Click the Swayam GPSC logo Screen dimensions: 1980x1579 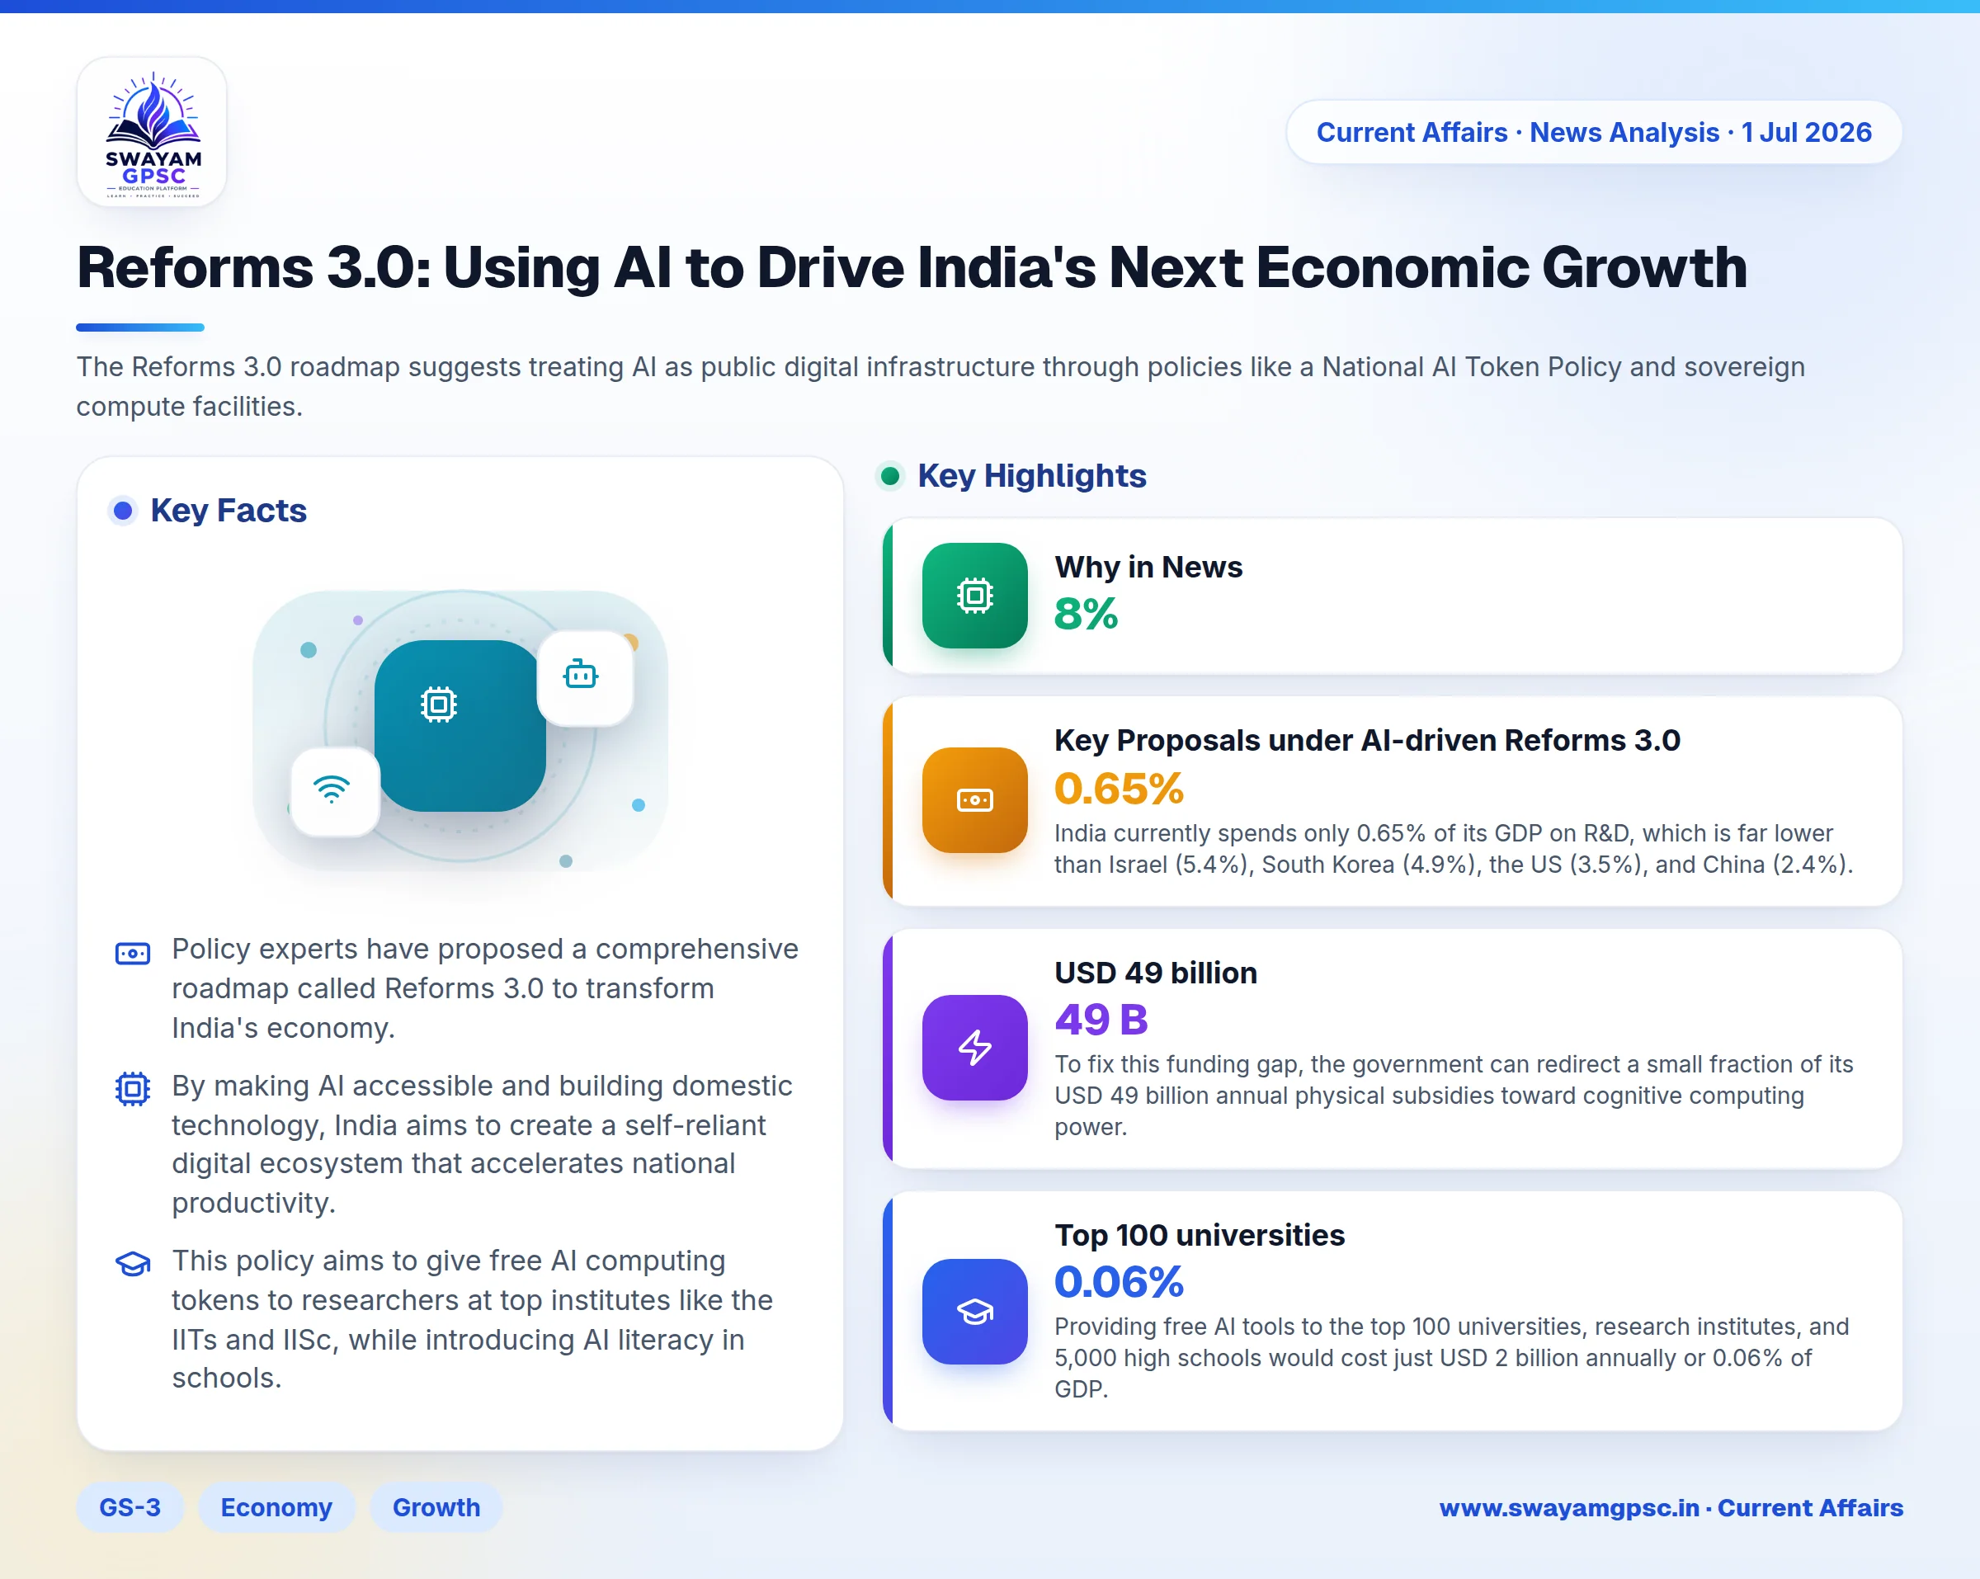click(x=152, y=132)
